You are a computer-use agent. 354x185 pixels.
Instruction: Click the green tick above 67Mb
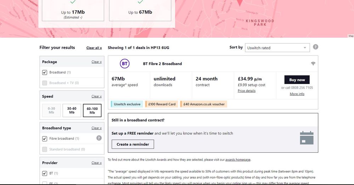140,2
